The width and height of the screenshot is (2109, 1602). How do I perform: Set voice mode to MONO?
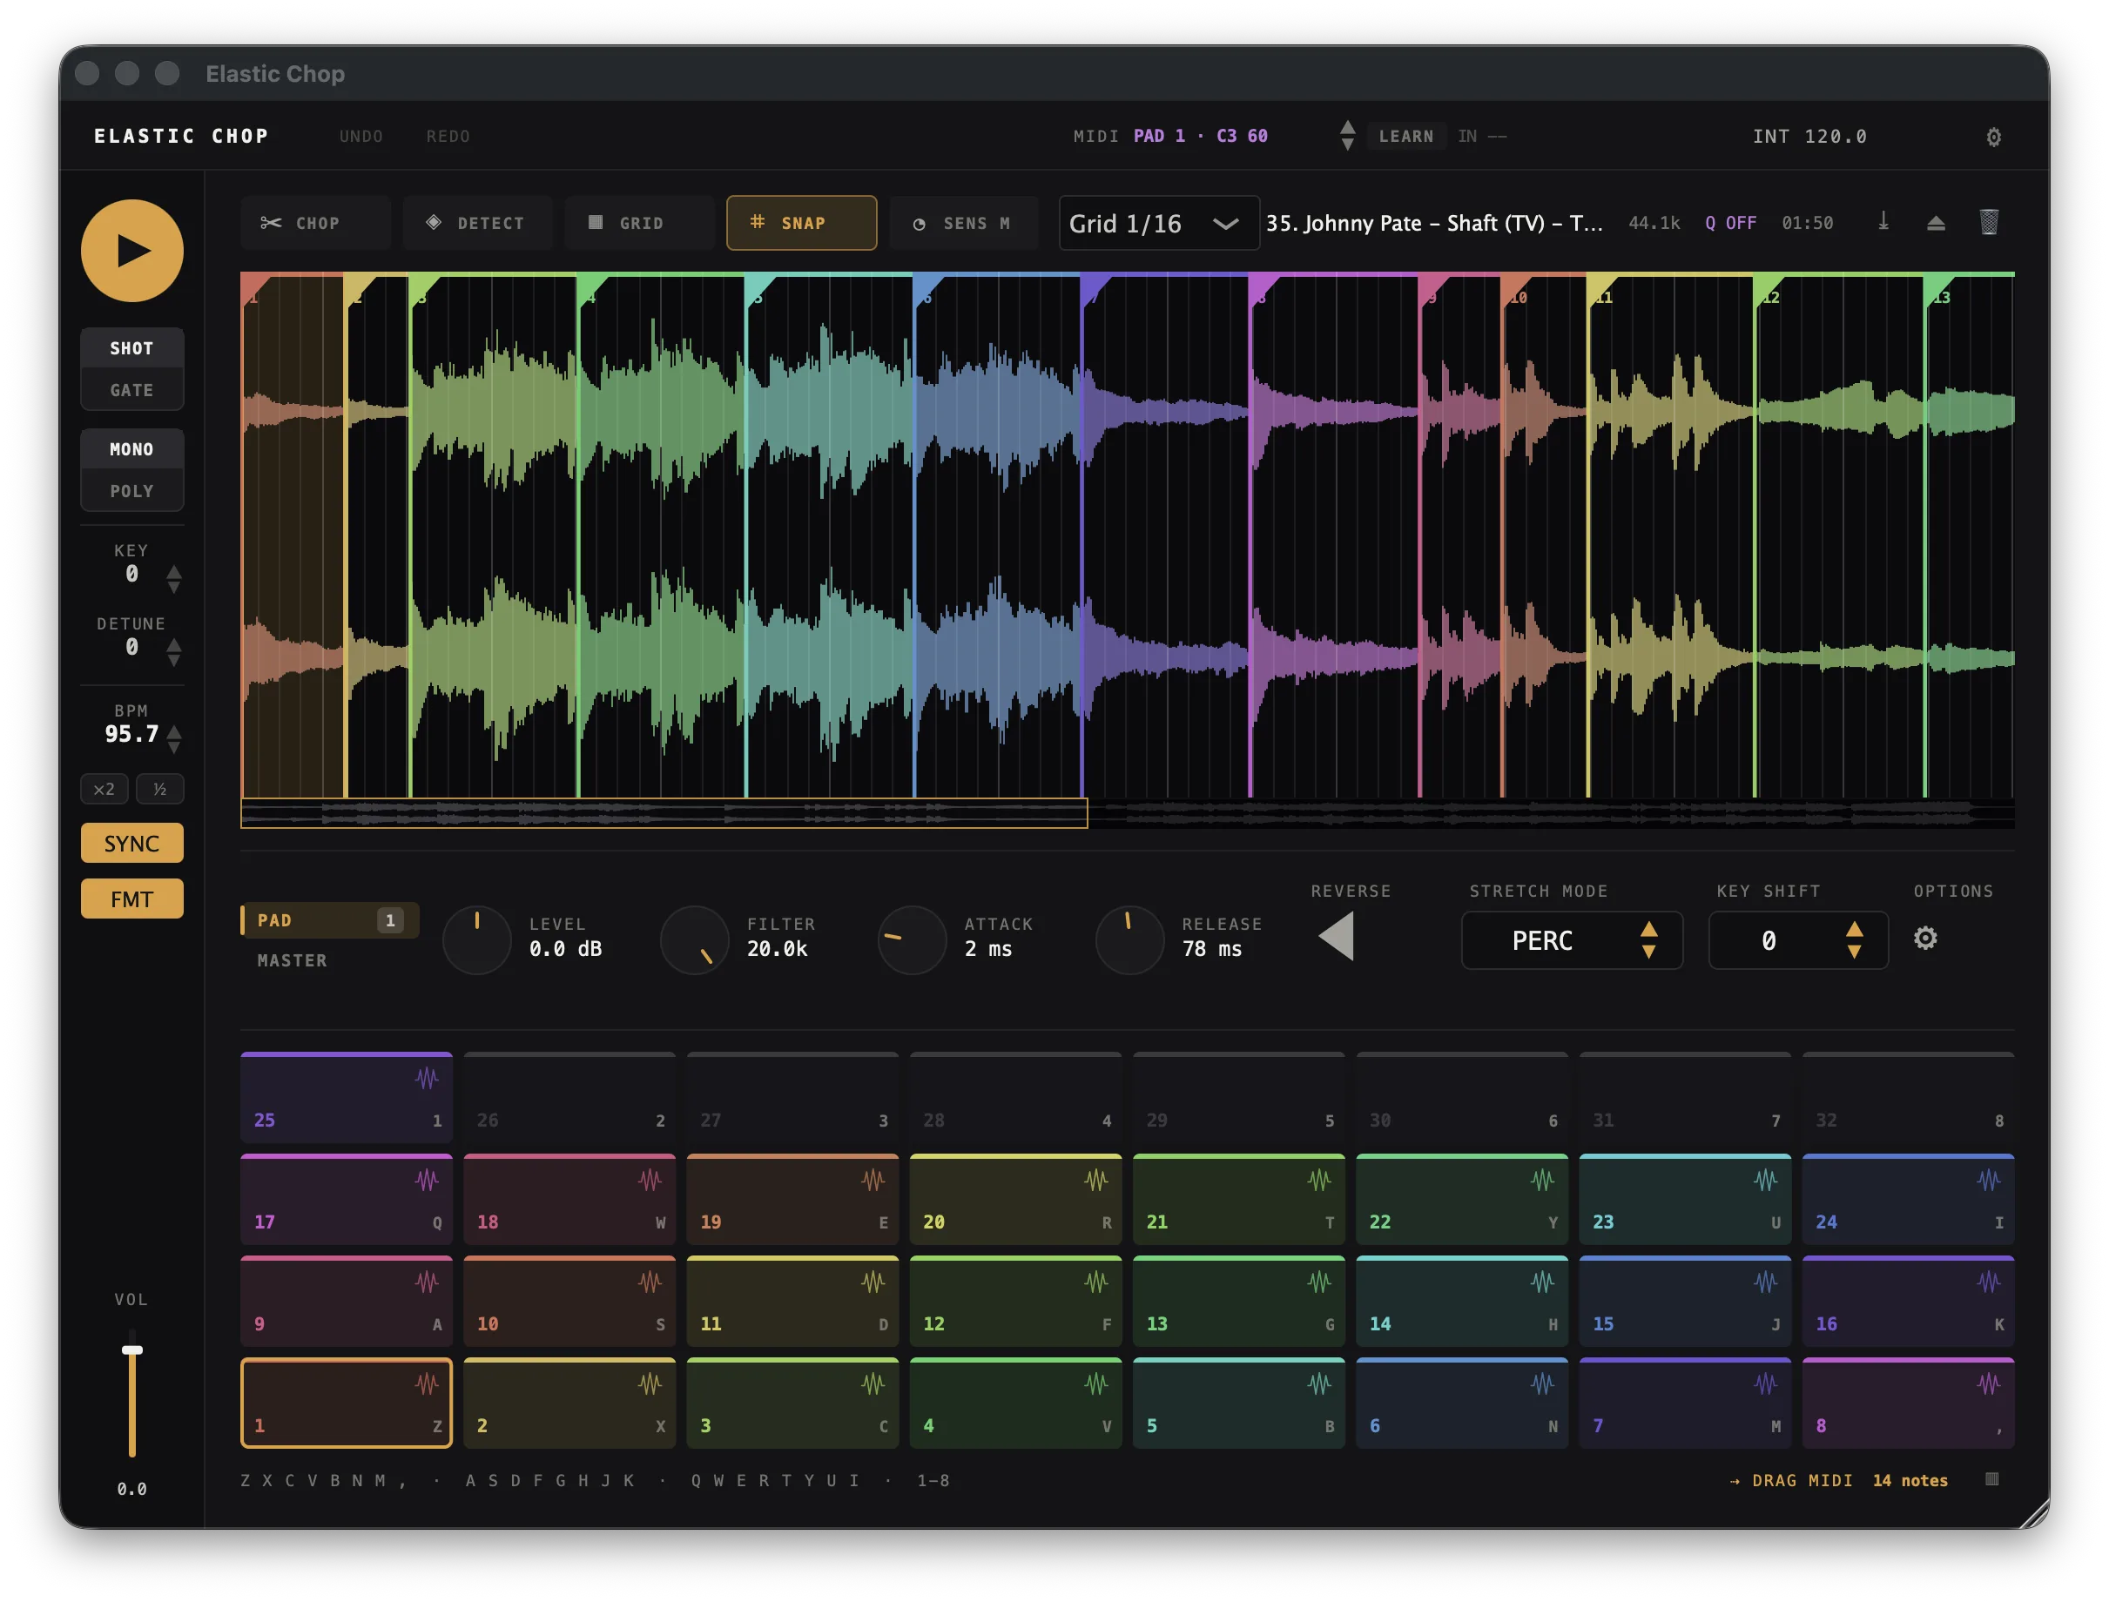coord(131,449)
